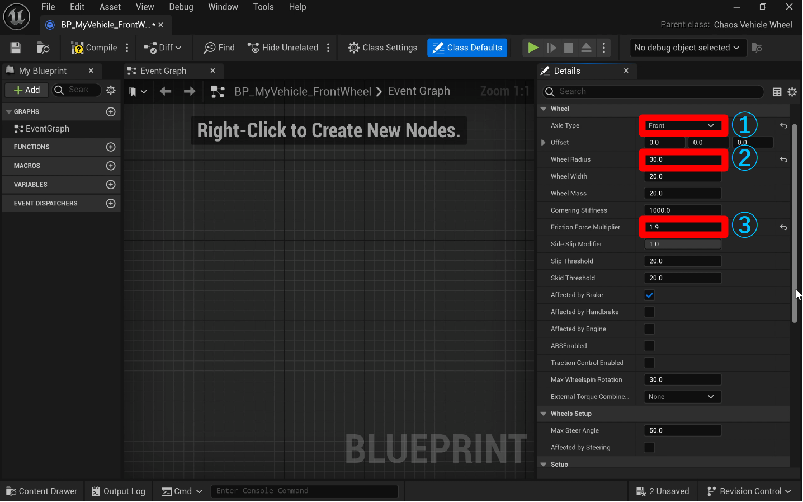Open the Edit menu
The width and height of the screenshot is (803, 502).
tap(77, 7)
